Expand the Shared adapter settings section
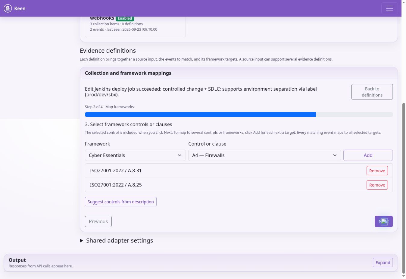The image size is (406, 279). tap(117, 240)
